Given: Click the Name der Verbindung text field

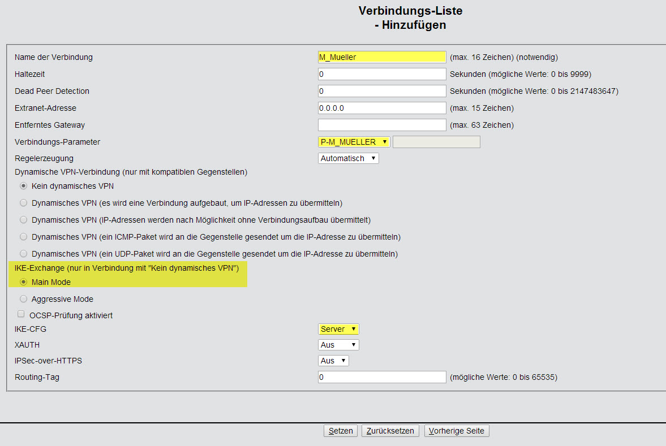Looking at the screenshot, I should click(x=382, y=57).
